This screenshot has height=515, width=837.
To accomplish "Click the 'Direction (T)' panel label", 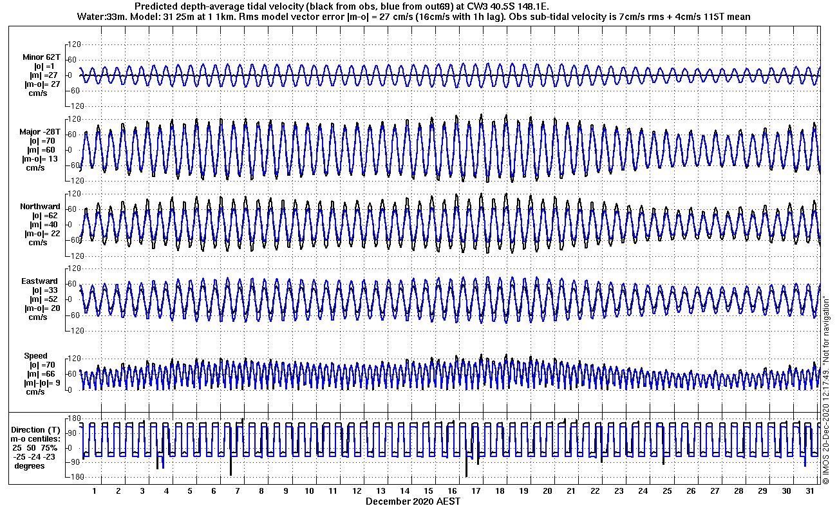I will pos(37,430).
